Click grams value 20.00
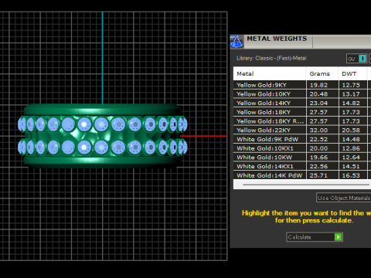The height and width of the screenshot is (278, 371). tap(318, 148)
